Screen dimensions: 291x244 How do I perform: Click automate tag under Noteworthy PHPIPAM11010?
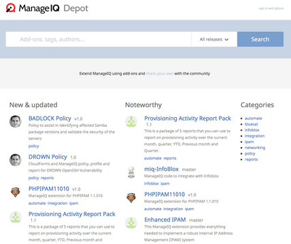(x=153, y=209)
